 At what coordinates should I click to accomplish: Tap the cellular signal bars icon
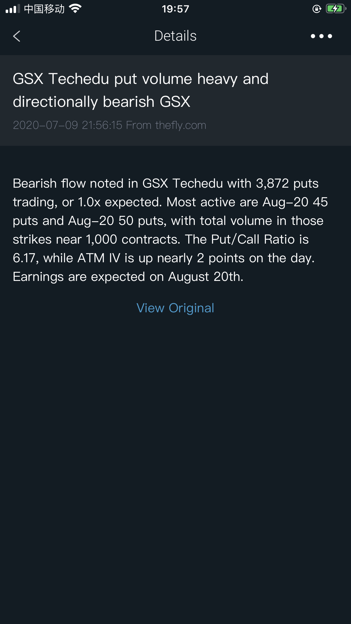pos(13,9)
